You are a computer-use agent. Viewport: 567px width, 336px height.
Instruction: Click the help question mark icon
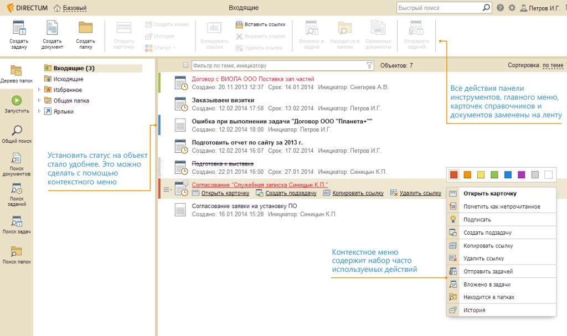pos(500,8)
